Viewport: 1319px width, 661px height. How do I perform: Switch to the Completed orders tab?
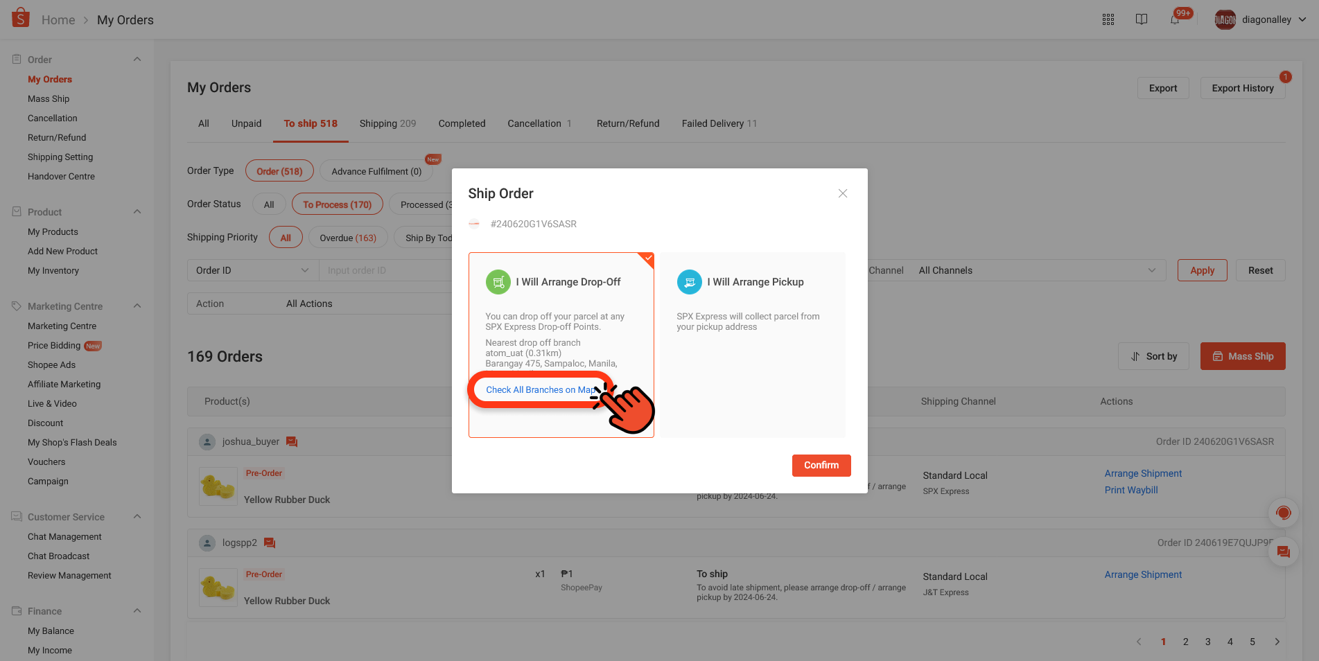point(461,123)
